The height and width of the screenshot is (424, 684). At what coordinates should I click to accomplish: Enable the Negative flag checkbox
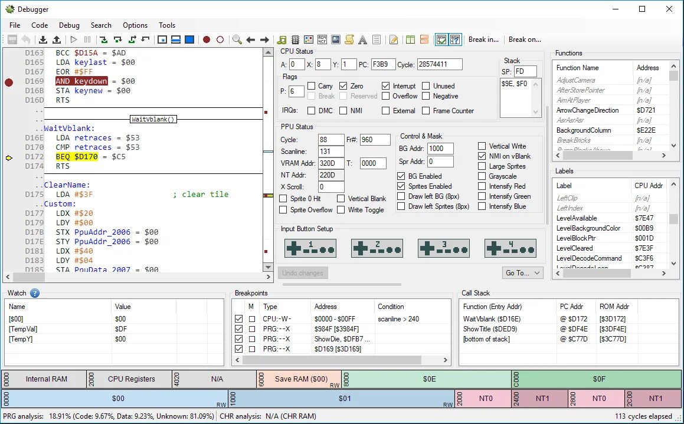pyautogui.click(x=426, y=96)
